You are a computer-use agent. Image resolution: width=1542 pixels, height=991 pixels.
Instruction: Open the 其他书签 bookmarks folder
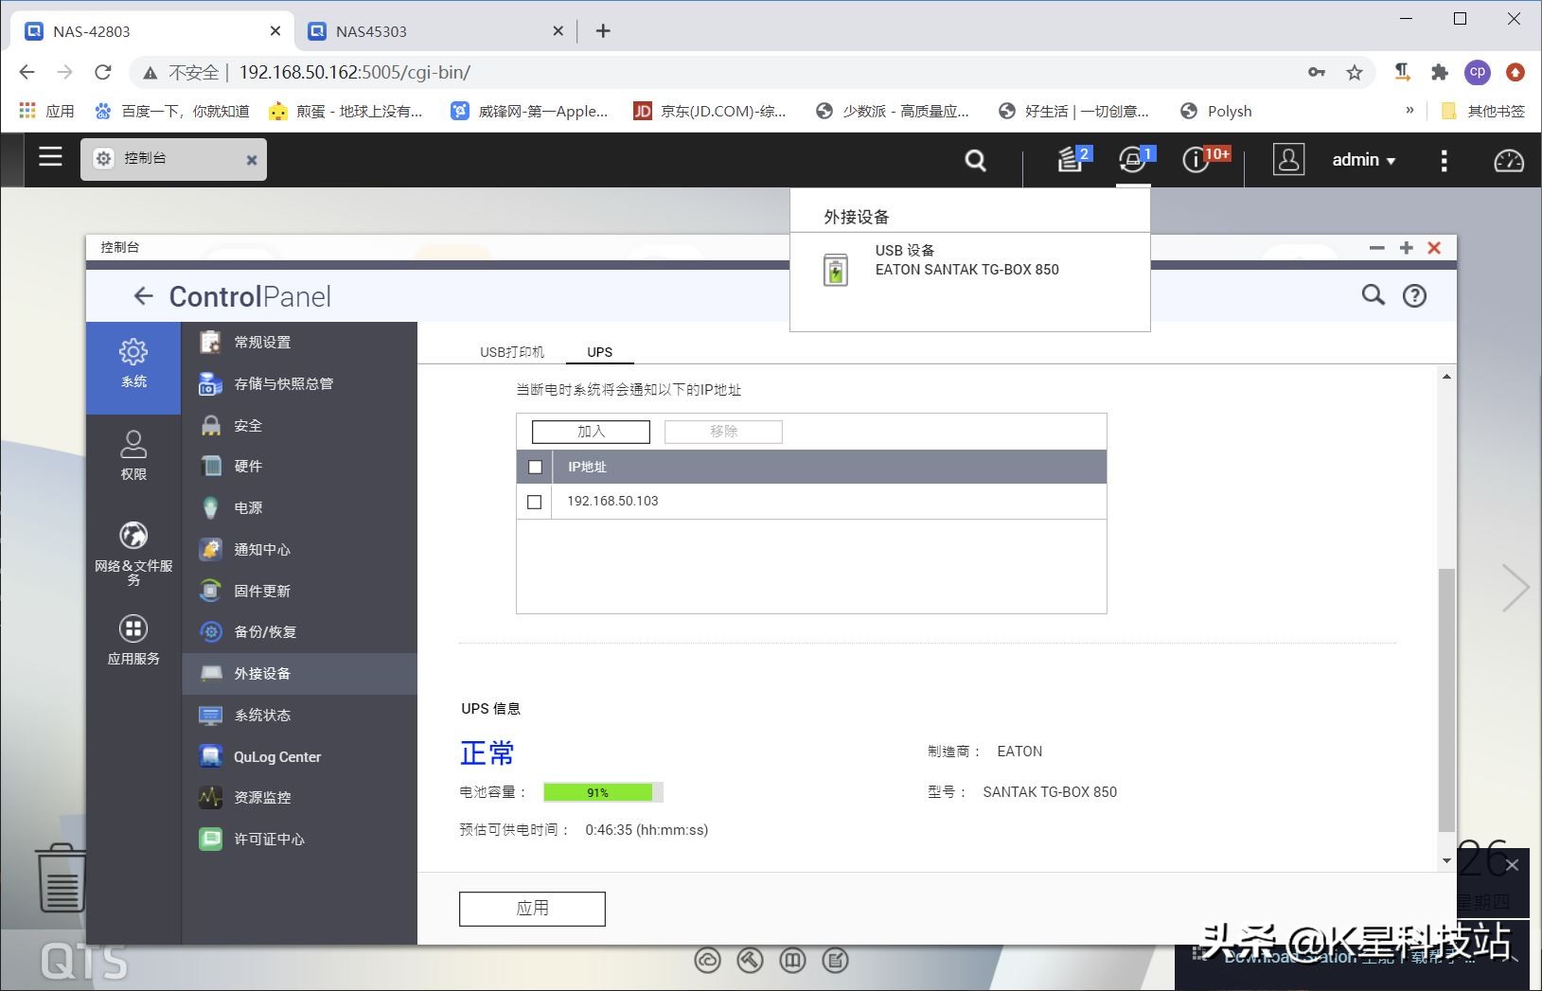(x=1482, y=111)
